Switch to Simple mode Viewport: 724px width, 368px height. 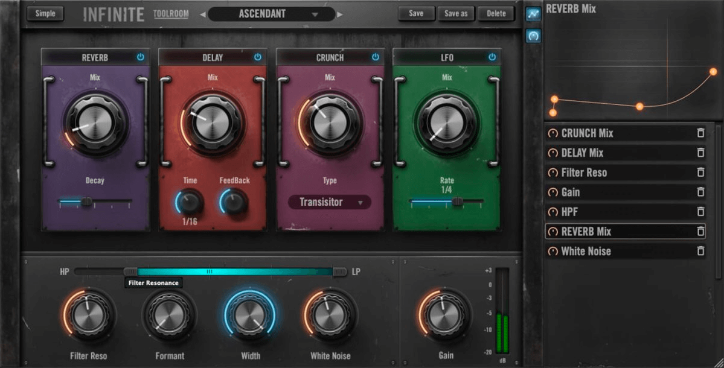[x=45, y=13]
